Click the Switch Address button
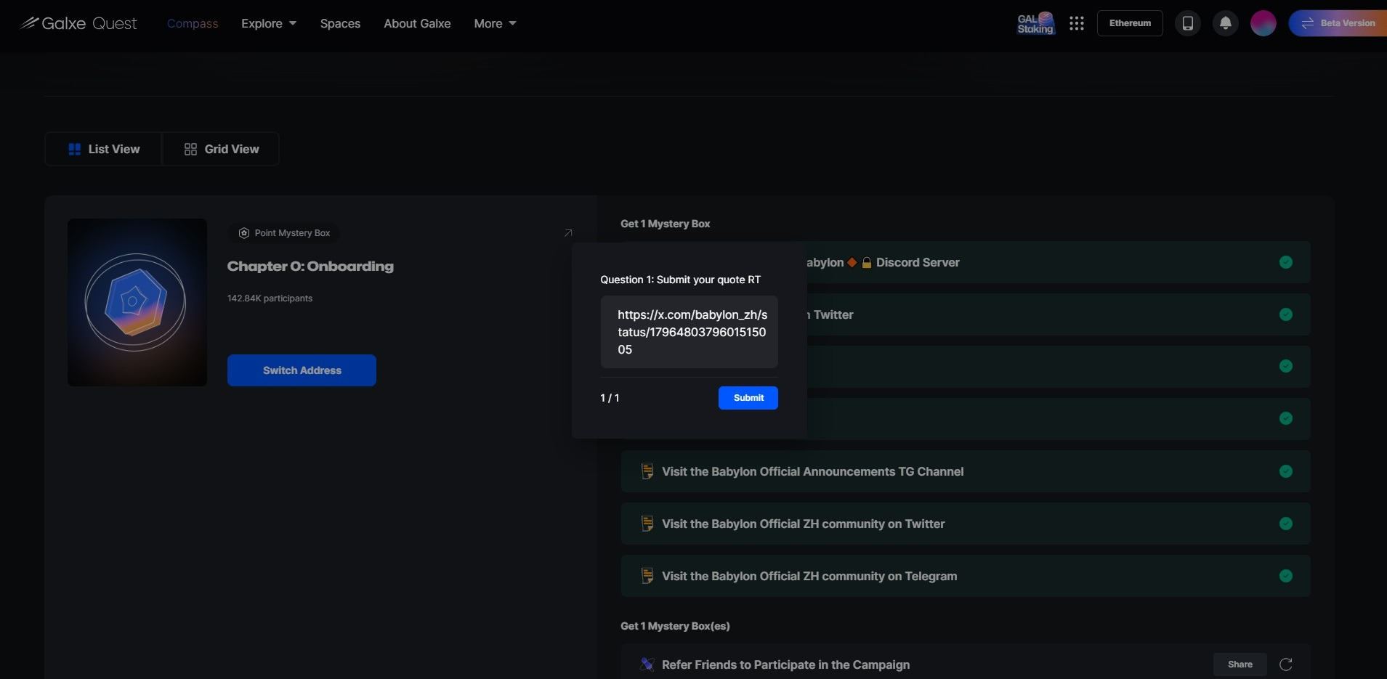This screenshot has width=1387, height=679. [302, 370]
